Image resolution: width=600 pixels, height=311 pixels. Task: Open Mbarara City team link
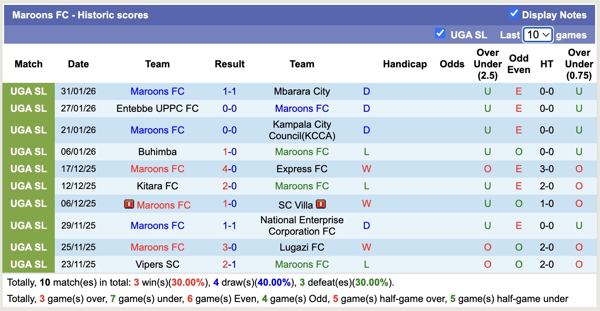tap(302, 91)
